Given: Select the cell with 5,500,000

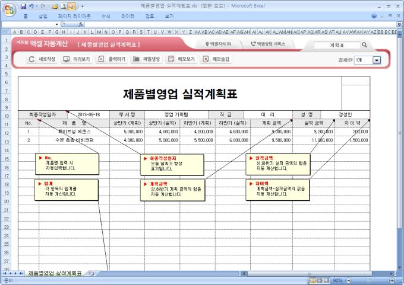Looking at the screenshot, I should click(198, 140).
